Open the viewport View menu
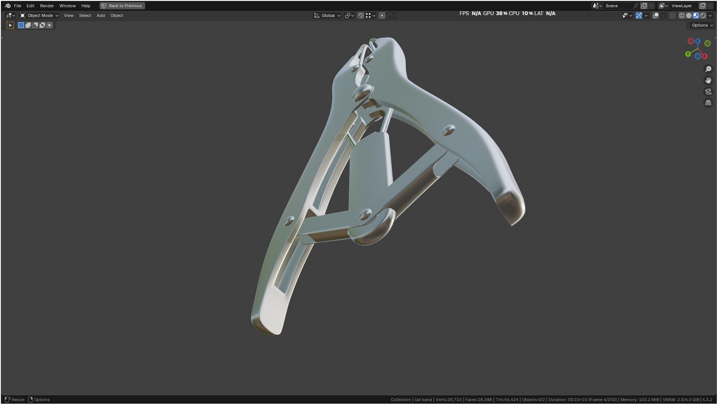Screen dimensions: 718x405 (x=69, y=15)
